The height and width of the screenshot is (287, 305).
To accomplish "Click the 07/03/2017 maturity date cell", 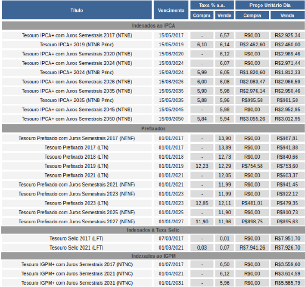I will [x=171, y=238].
